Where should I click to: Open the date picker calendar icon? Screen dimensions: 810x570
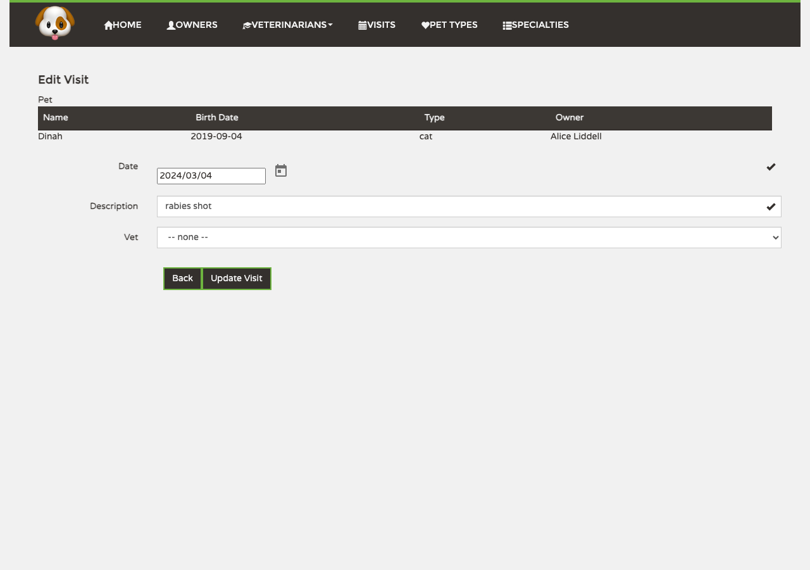281,170
